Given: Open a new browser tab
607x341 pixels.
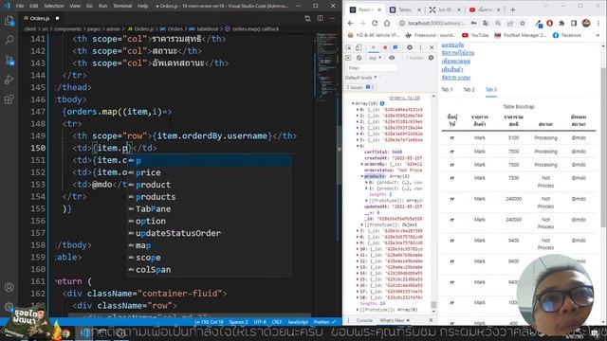Looking at the screenshot, I should (x=512, y=9).
